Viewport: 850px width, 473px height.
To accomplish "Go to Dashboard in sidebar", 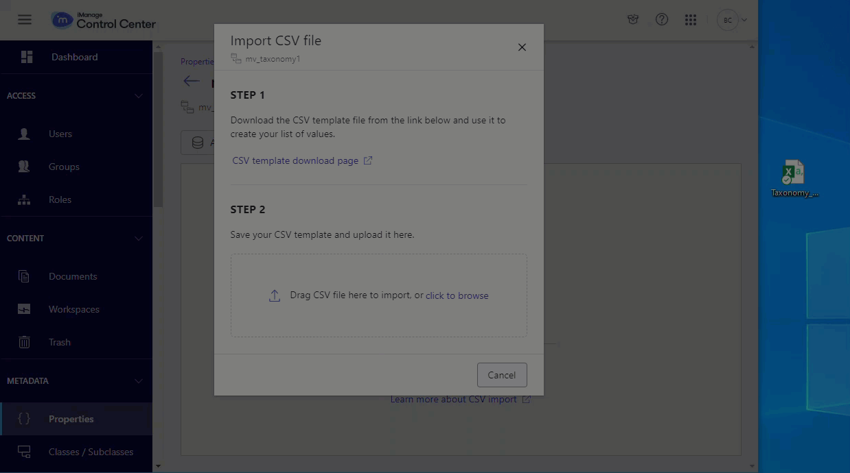I will tap(74, 57).
